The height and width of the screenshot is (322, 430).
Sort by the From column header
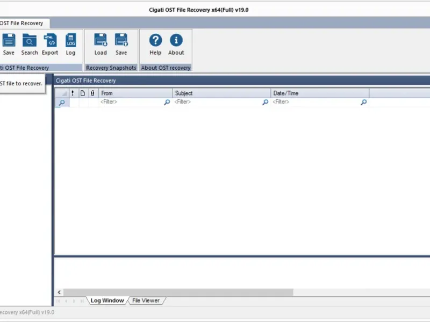pyautogui.click(x=135, y=93)
